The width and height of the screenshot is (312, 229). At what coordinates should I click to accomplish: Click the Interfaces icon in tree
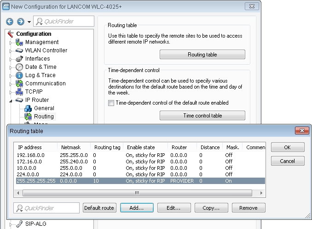(x=19, y=59)
